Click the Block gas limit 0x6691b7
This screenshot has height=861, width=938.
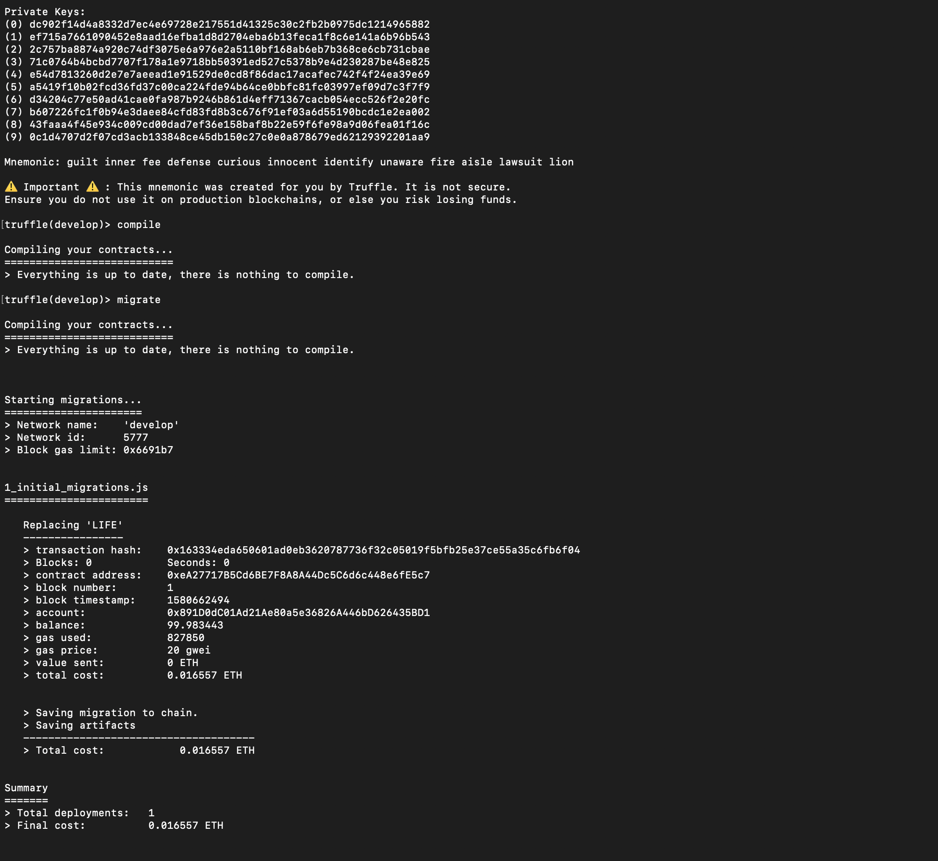pyautogui.click(x=148, y=450)
